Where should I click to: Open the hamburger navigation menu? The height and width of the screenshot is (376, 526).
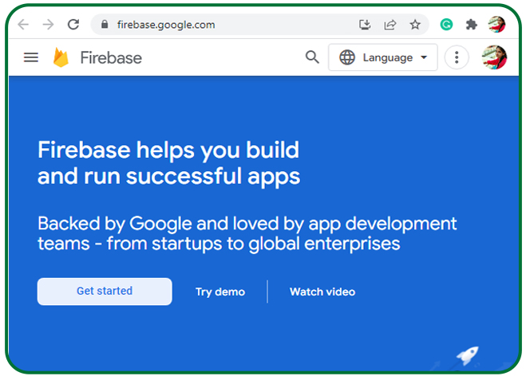[31, 57]
